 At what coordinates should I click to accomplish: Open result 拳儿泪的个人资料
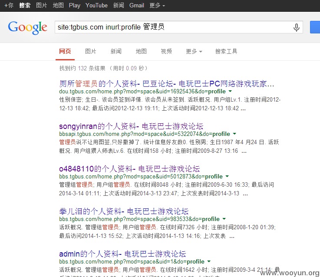[124, 211]
